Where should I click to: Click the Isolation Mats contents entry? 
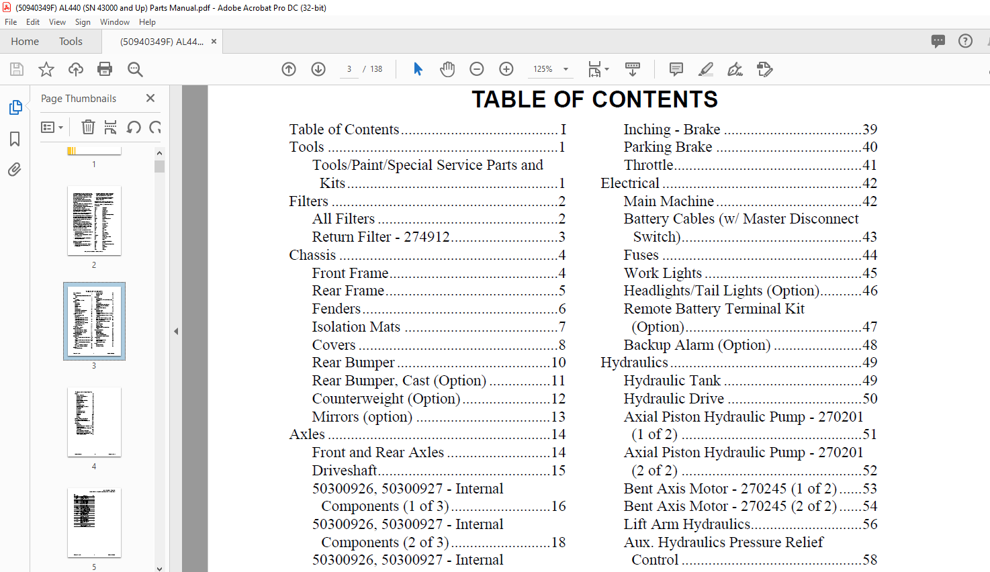tap(439, 327)
